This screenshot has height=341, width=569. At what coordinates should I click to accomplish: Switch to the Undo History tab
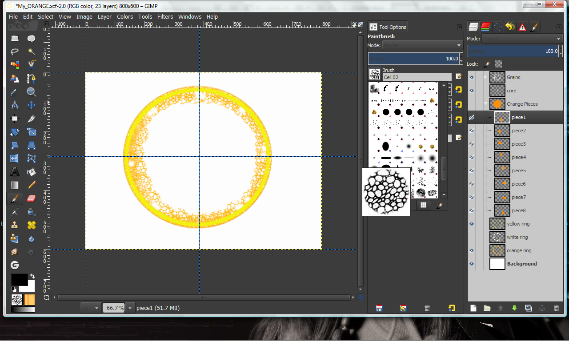(510, 27)
